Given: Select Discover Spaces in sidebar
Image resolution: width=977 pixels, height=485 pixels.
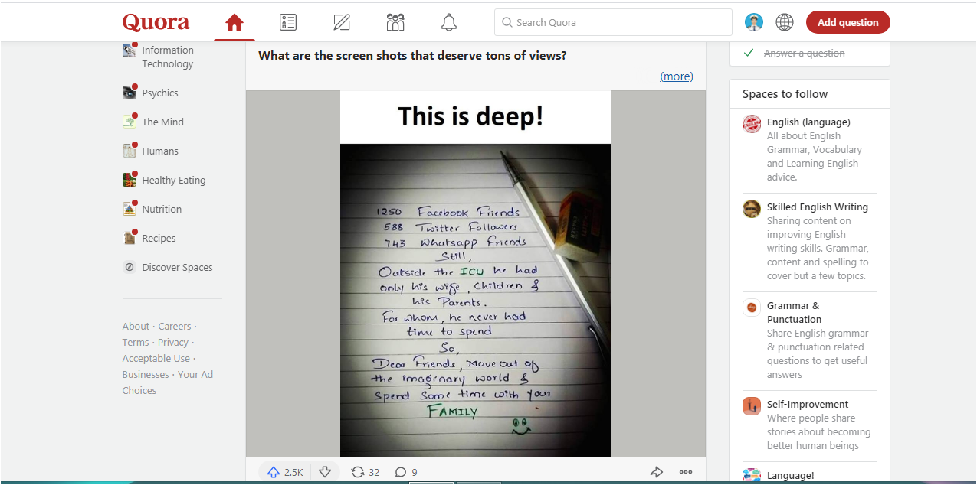Looking at the screenshot, I should pos(177,267).
